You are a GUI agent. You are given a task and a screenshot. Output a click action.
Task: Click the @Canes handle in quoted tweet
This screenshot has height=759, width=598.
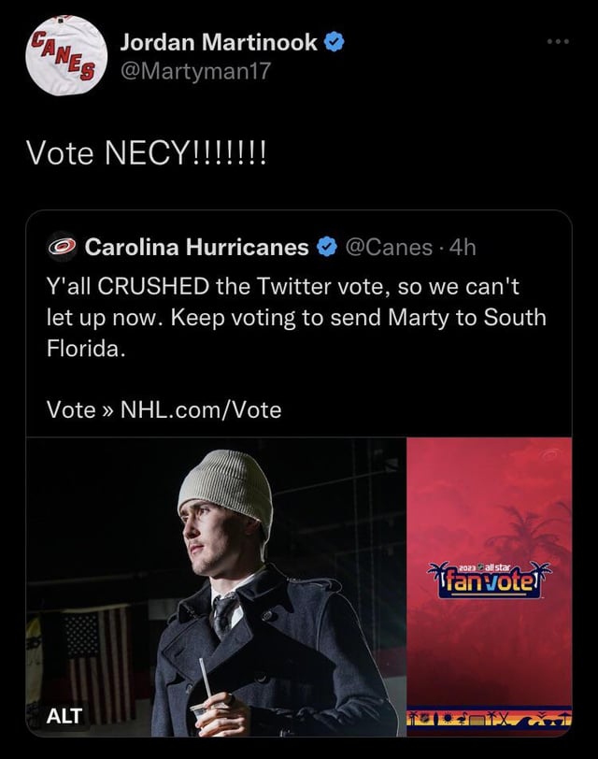coord(389,247)
